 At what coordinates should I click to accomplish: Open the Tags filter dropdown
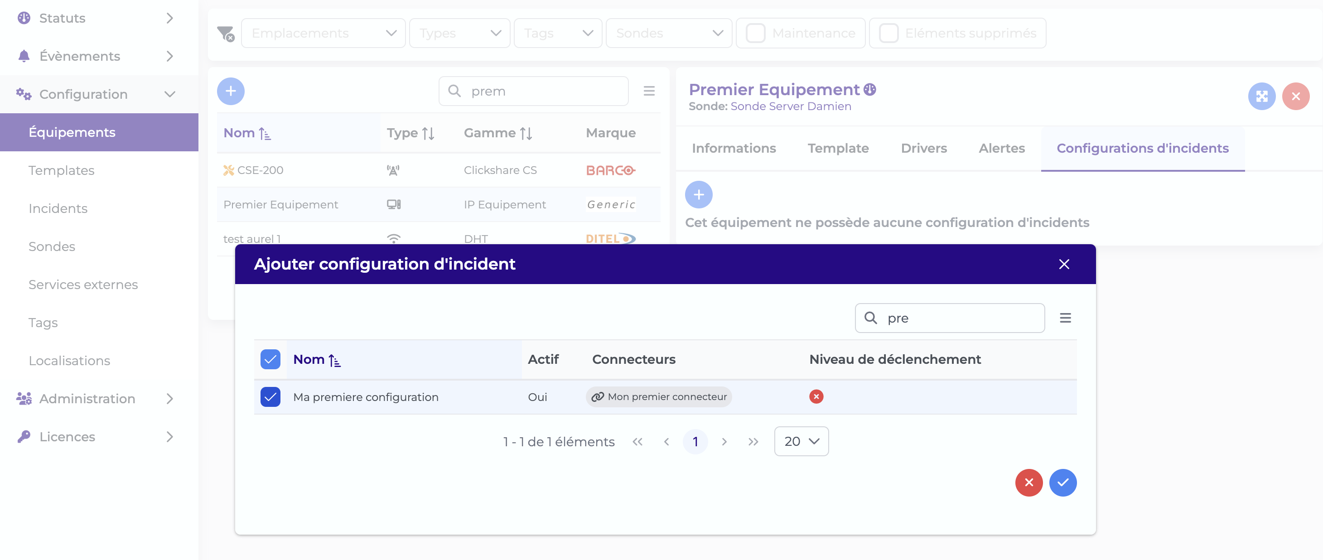pos(557,34)
